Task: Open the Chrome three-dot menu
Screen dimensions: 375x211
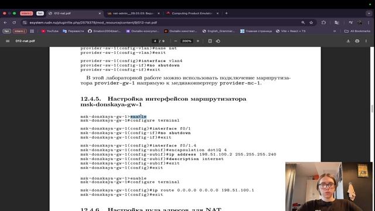Action: [x=369, y=22]
